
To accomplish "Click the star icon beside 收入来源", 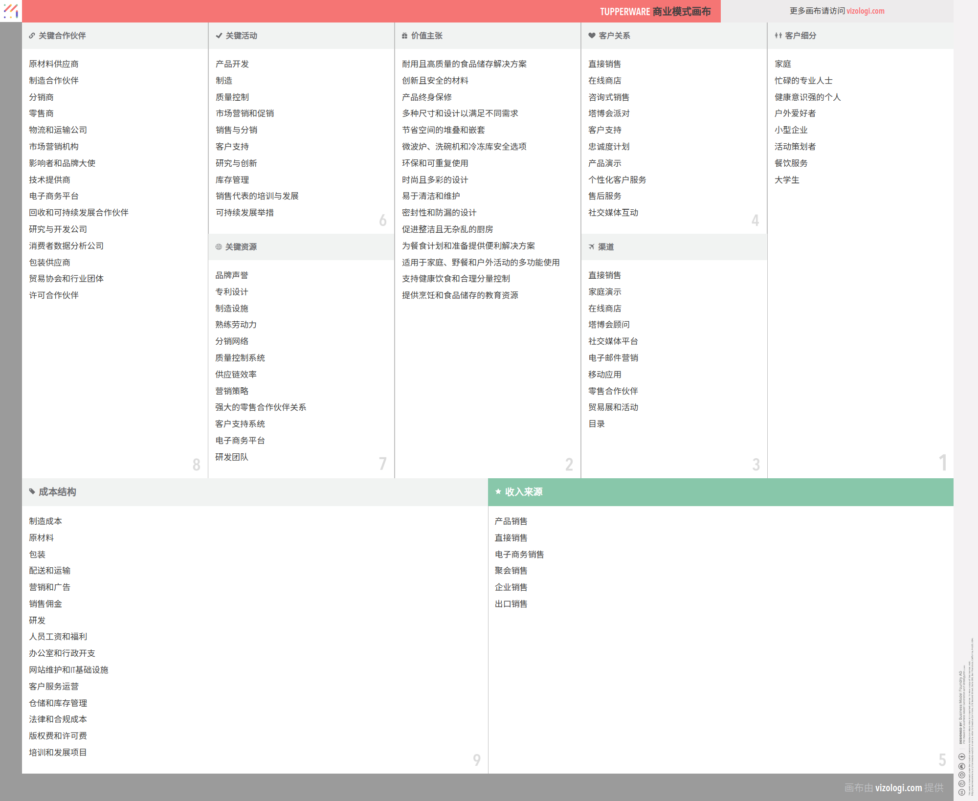I will click(498, 491).
